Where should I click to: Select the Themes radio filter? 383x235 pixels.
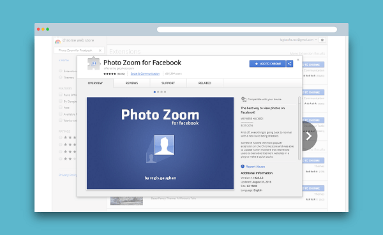click(61, 77)
